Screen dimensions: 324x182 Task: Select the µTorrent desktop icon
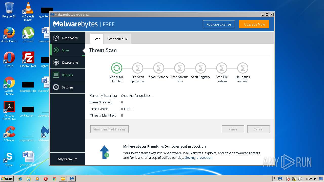[28, 35]
